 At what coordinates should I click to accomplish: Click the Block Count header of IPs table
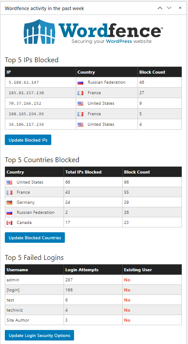pyautogui.click(x=152, y=72)
